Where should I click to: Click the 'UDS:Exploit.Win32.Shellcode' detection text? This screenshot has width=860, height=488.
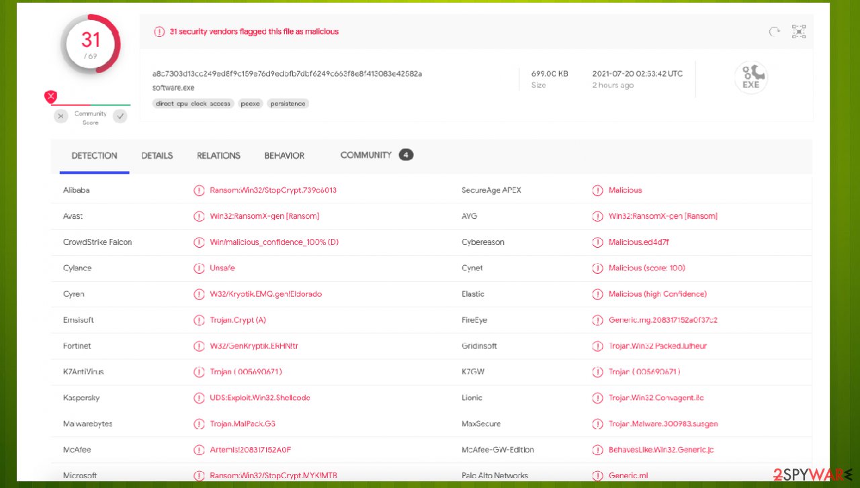260,398
